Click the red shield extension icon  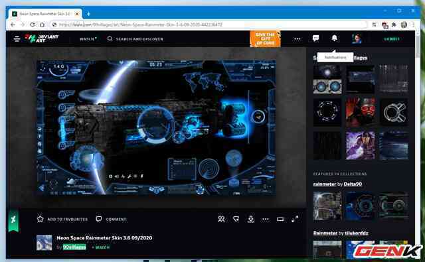(x=384, y=25)
